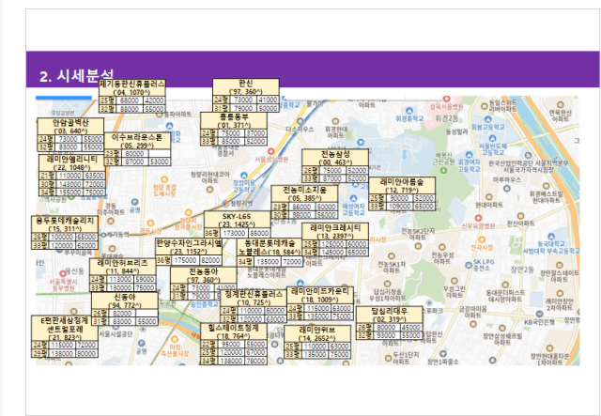Click the 한양수자인그라시엘 label box title
The height and width of the screenshot is (416, 601).
point(189,242)
